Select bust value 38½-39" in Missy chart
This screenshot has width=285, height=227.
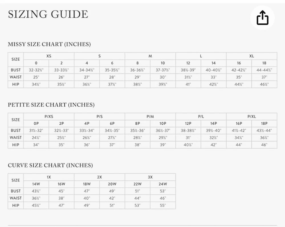tap(188, 70)
